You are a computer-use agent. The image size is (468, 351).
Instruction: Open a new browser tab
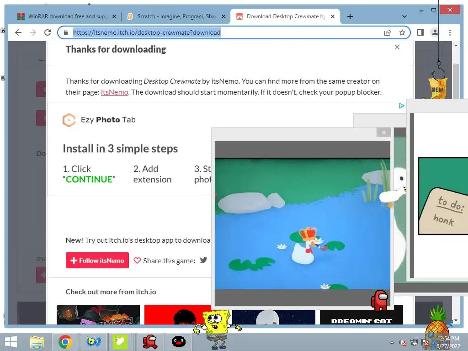[350, 17]
